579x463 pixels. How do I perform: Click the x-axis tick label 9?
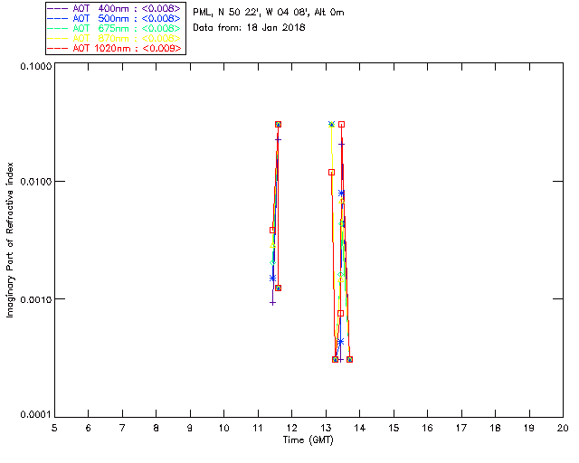[x=190, y=428]
